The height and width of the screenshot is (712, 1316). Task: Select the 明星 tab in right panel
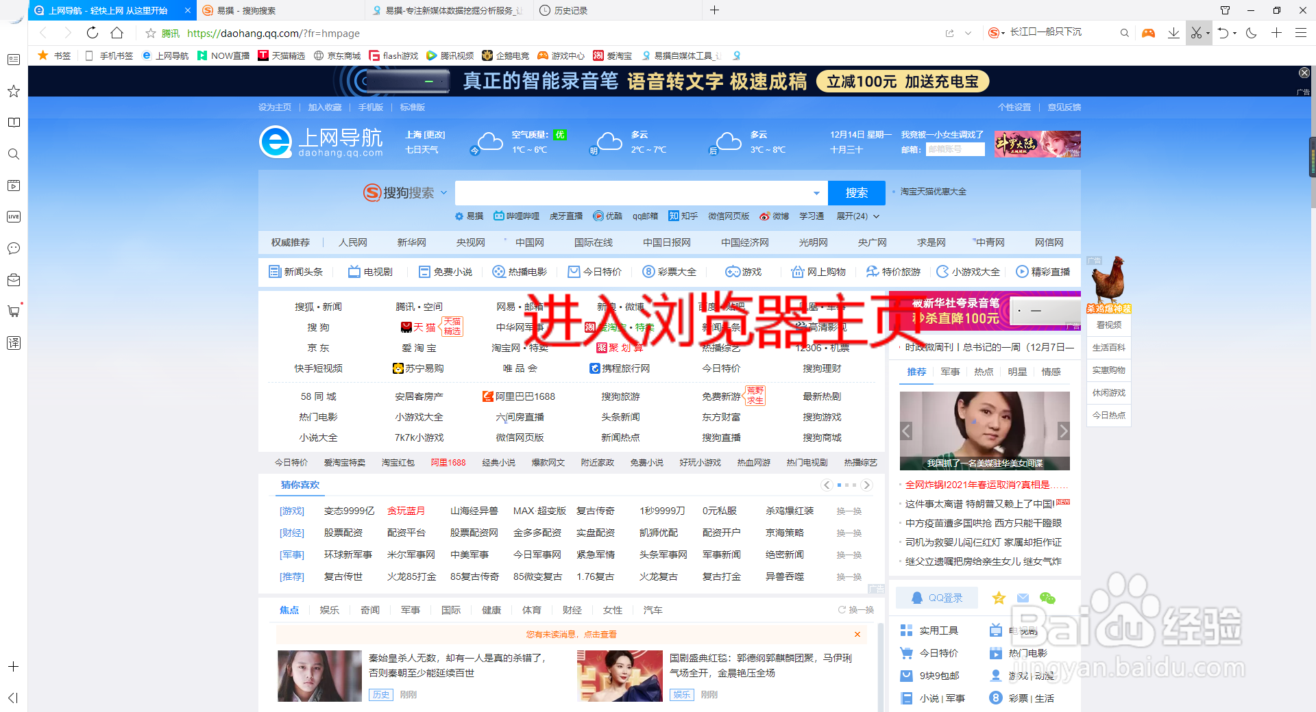click(1017, 372)
